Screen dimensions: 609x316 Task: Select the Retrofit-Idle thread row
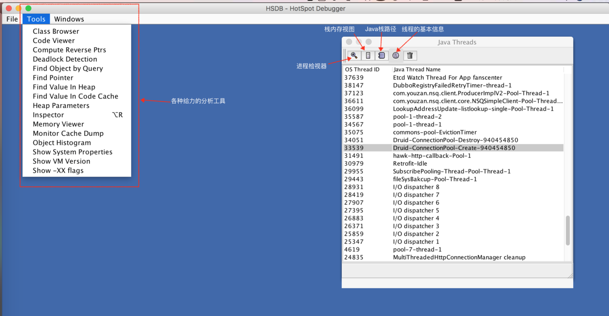[453, 164]
